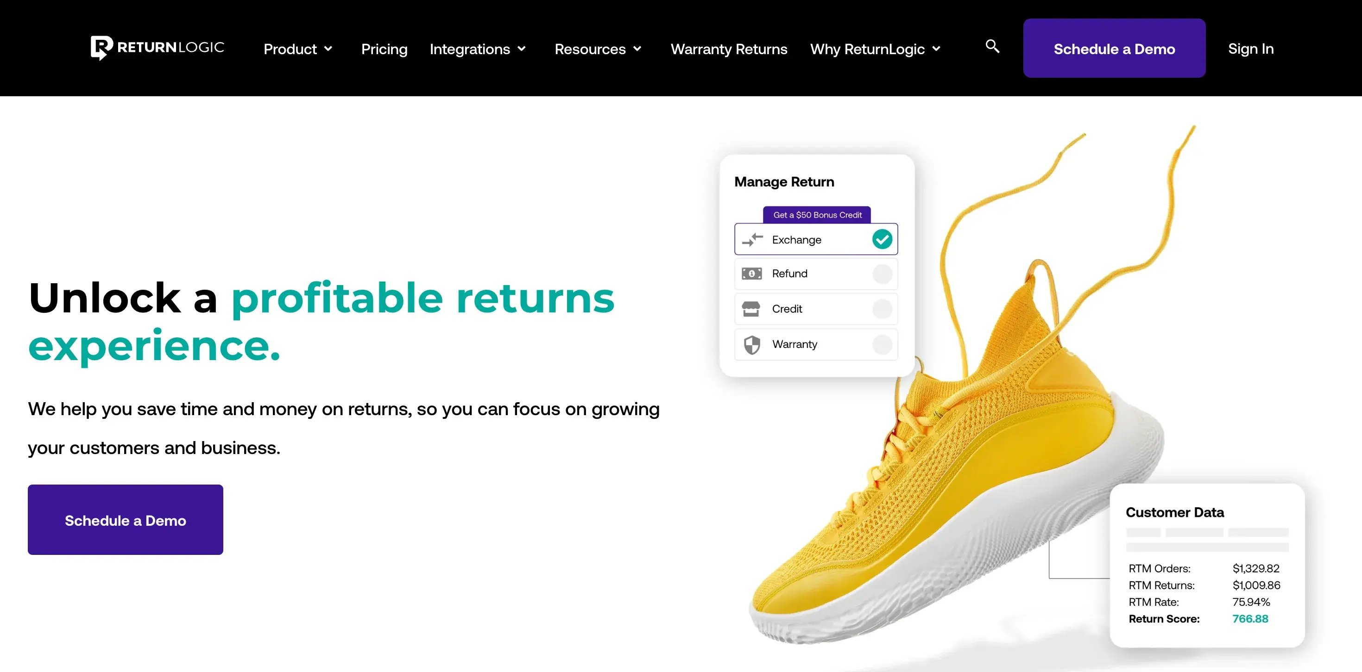Image resolution: width=1362 pixels, height=672 pixels.
Task: Select the Warranty radio option
Action: click(882, 344)
